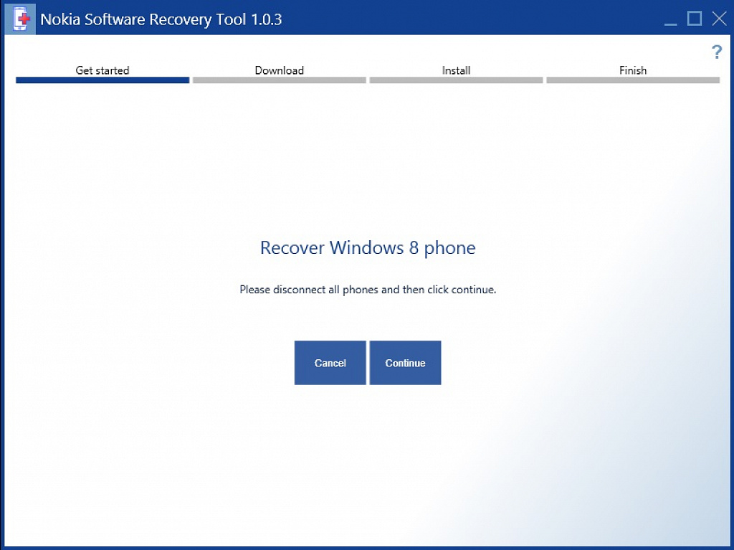Click the Cancel button
Image resolution: width=734 pixels, height=550 pixels.
[330, 363]
